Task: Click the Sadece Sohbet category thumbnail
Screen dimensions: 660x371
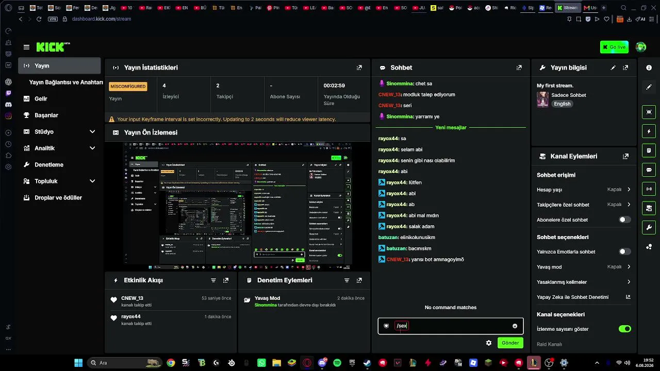Action: (x=542, y=99)
